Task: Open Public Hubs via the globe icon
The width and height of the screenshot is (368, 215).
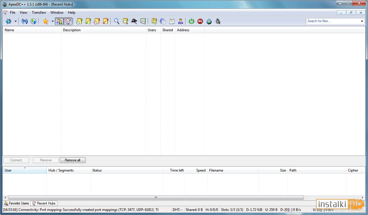Action: pos(8,21)
